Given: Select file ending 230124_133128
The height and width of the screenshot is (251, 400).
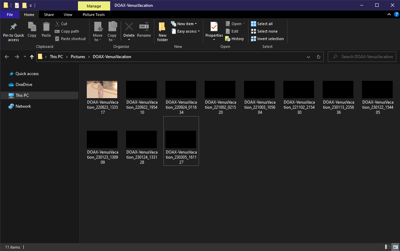Looking at the screenshot, I should point(142,148).
